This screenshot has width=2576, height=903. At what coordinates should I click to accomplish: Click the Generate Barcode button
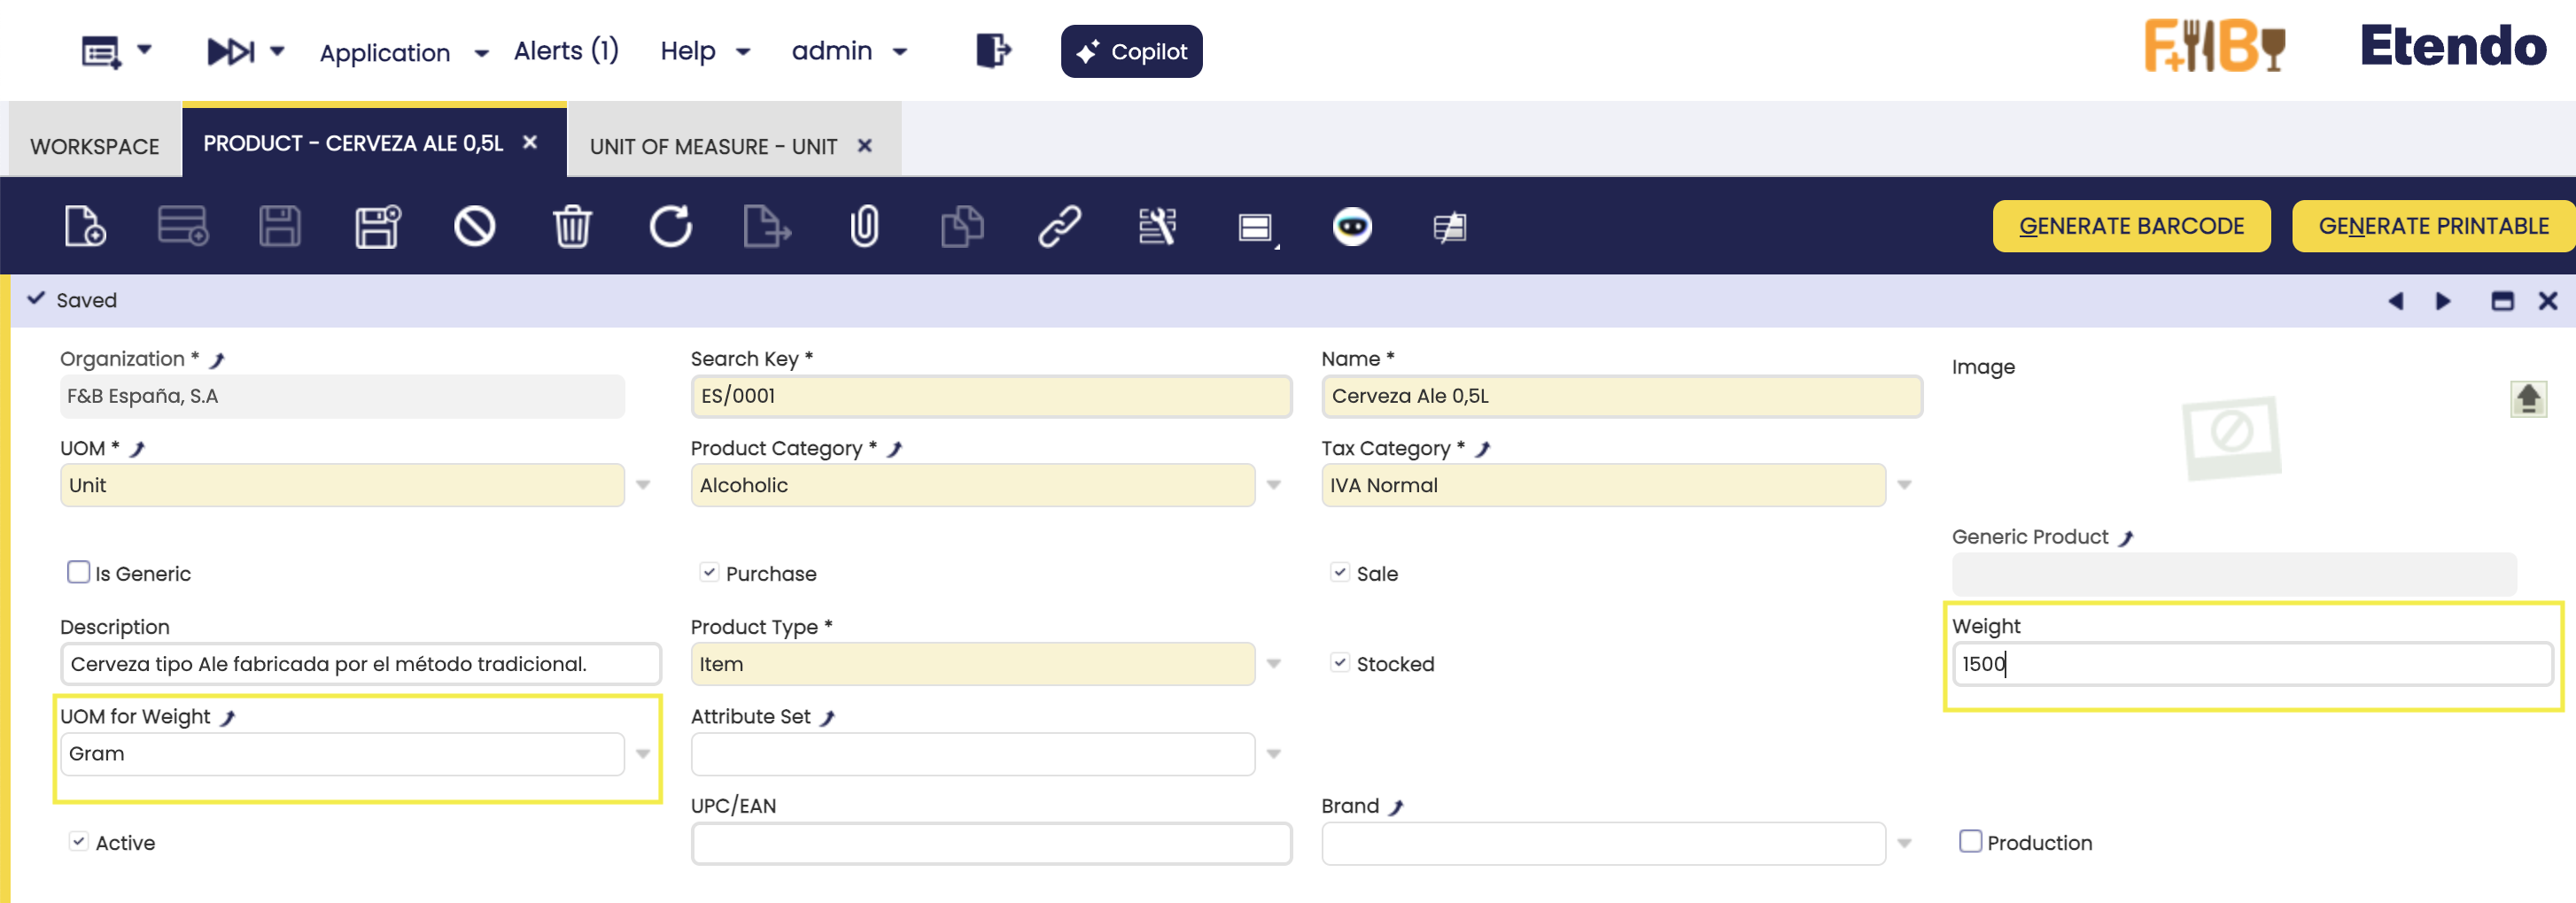pyautogui.click(x=2131, y=226)
